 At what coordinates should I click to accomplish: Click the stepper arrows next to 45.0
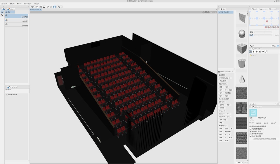click(278, 35)
